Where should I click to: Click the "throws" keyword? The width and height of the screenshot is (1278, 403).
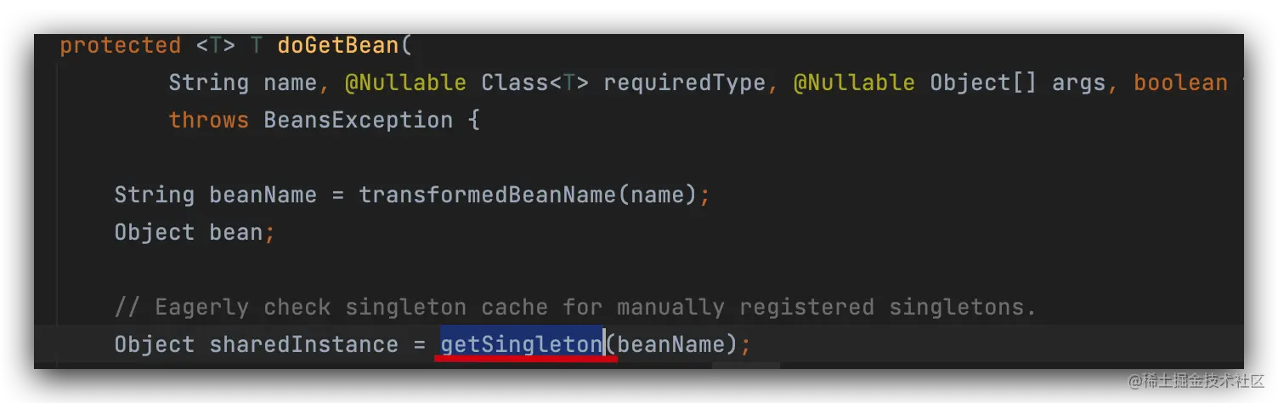pos(209,120)
